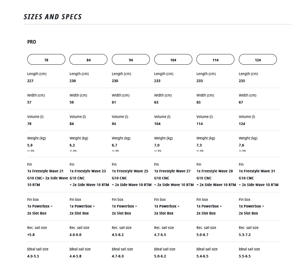Click the 5,9 weight value
The width and height of the screenshot is (292, 263).
(30, 145)
